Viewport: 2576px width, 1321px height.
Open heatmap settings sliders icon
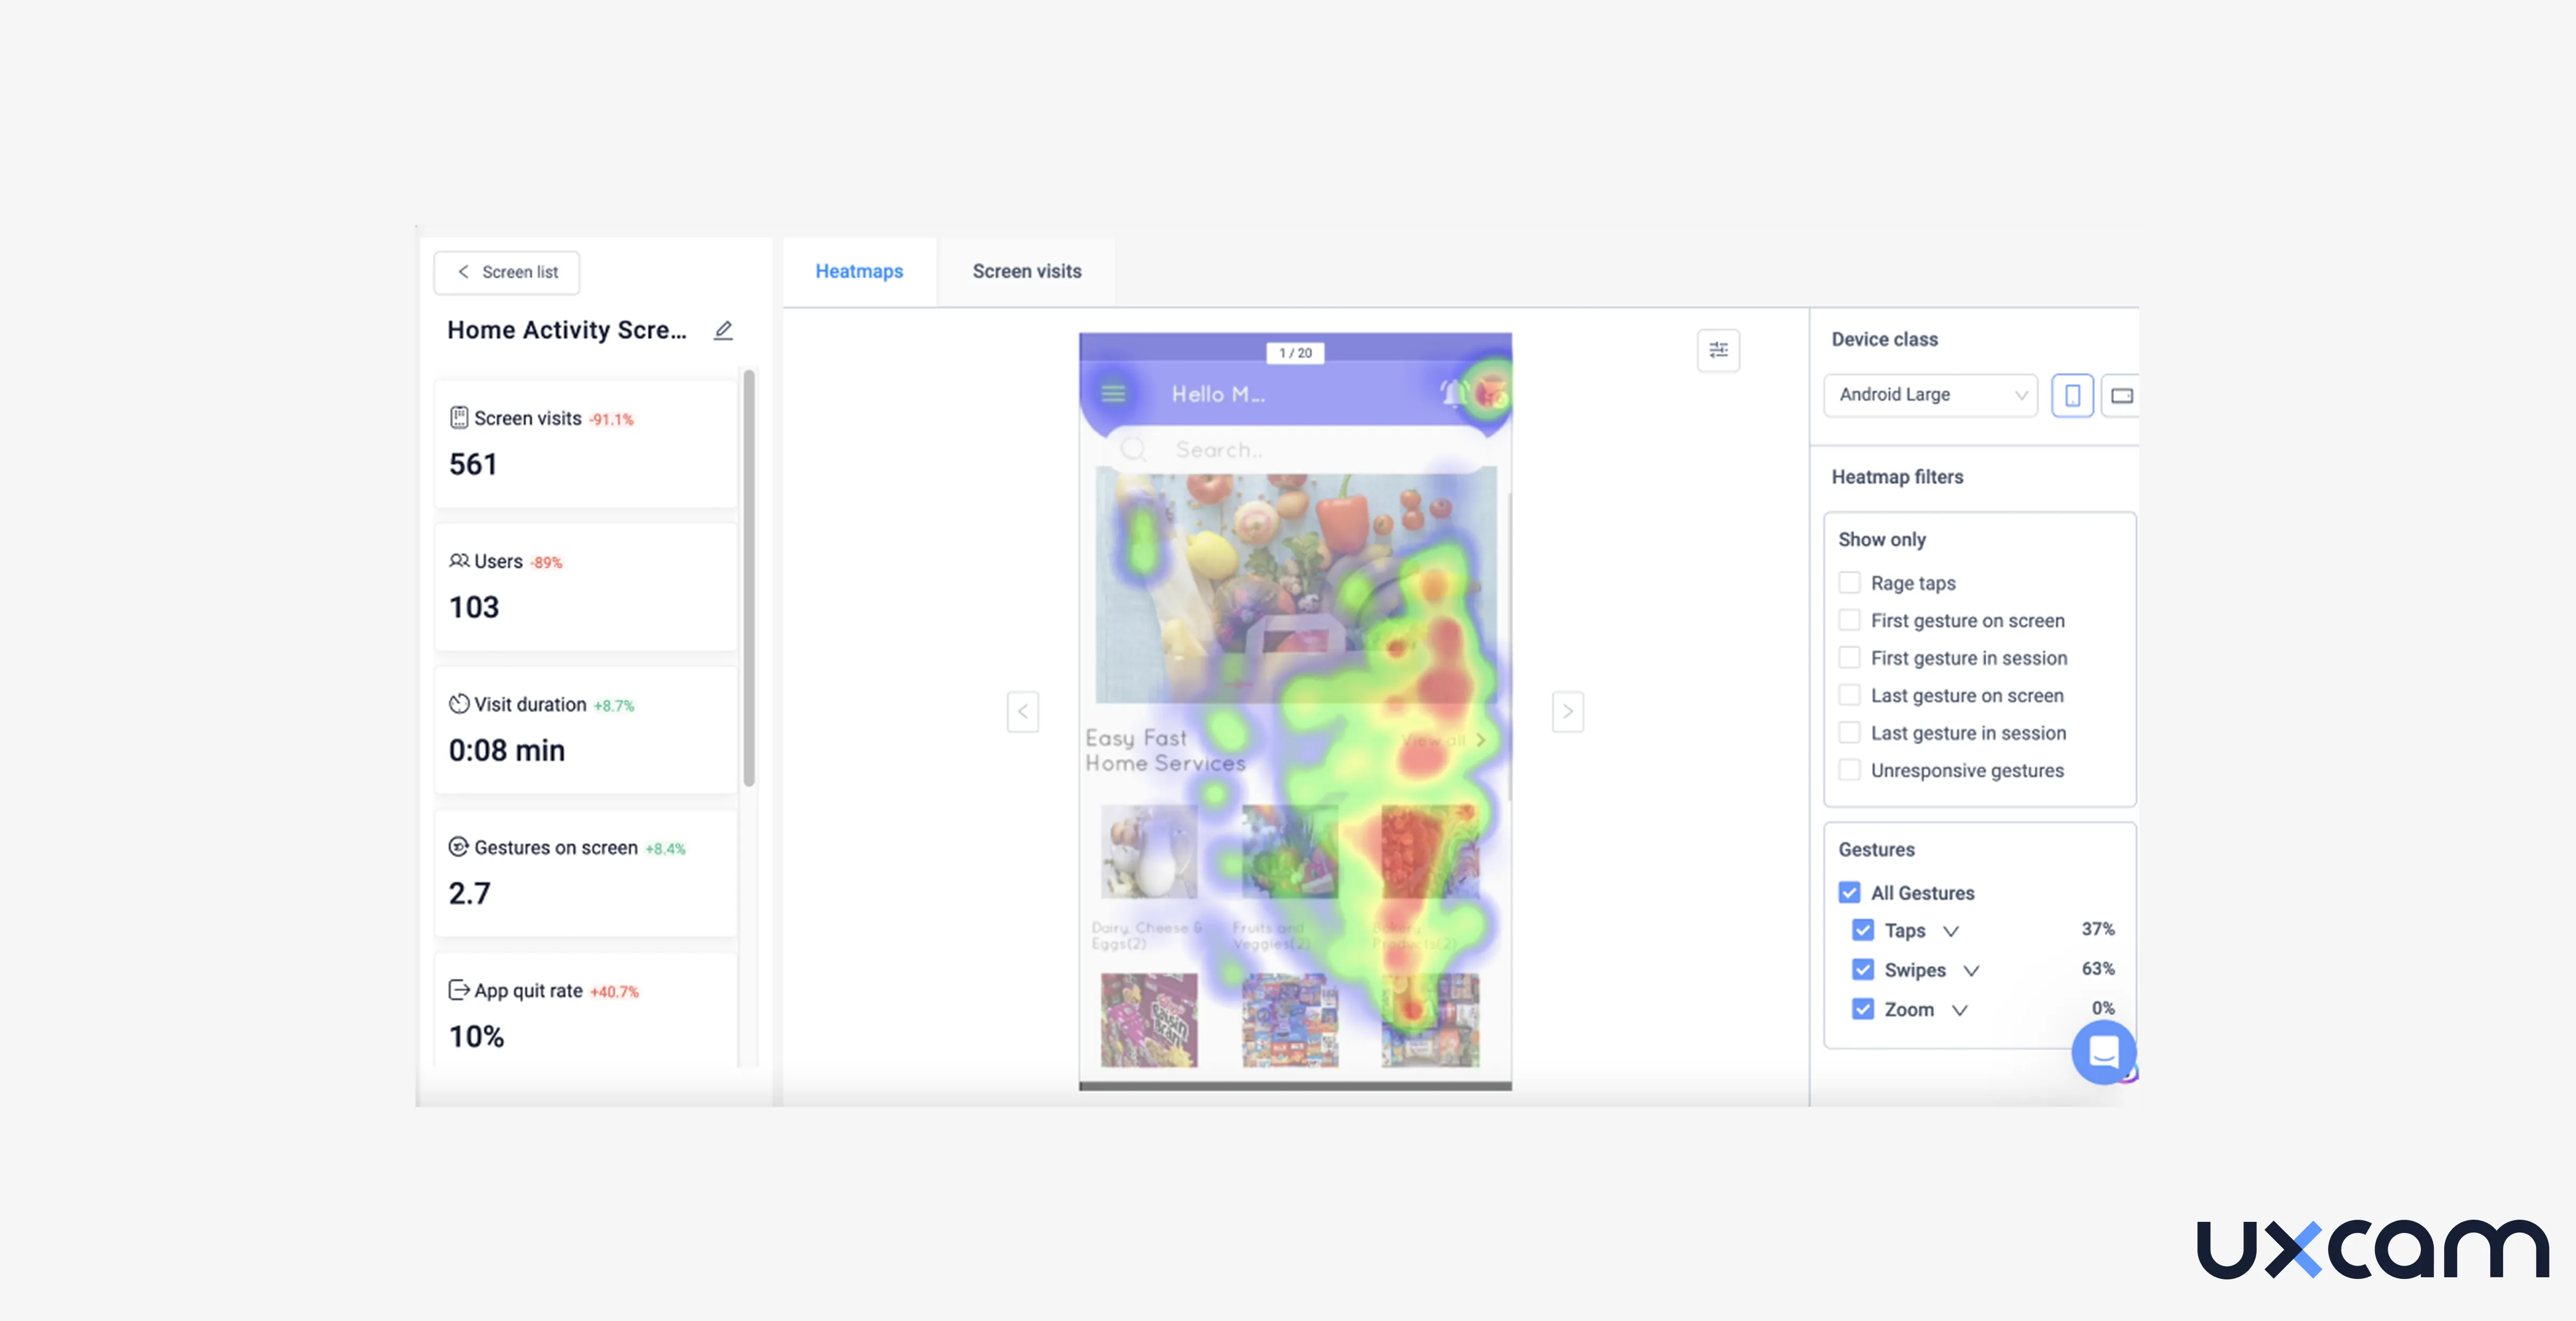[x=1718, y=350]
